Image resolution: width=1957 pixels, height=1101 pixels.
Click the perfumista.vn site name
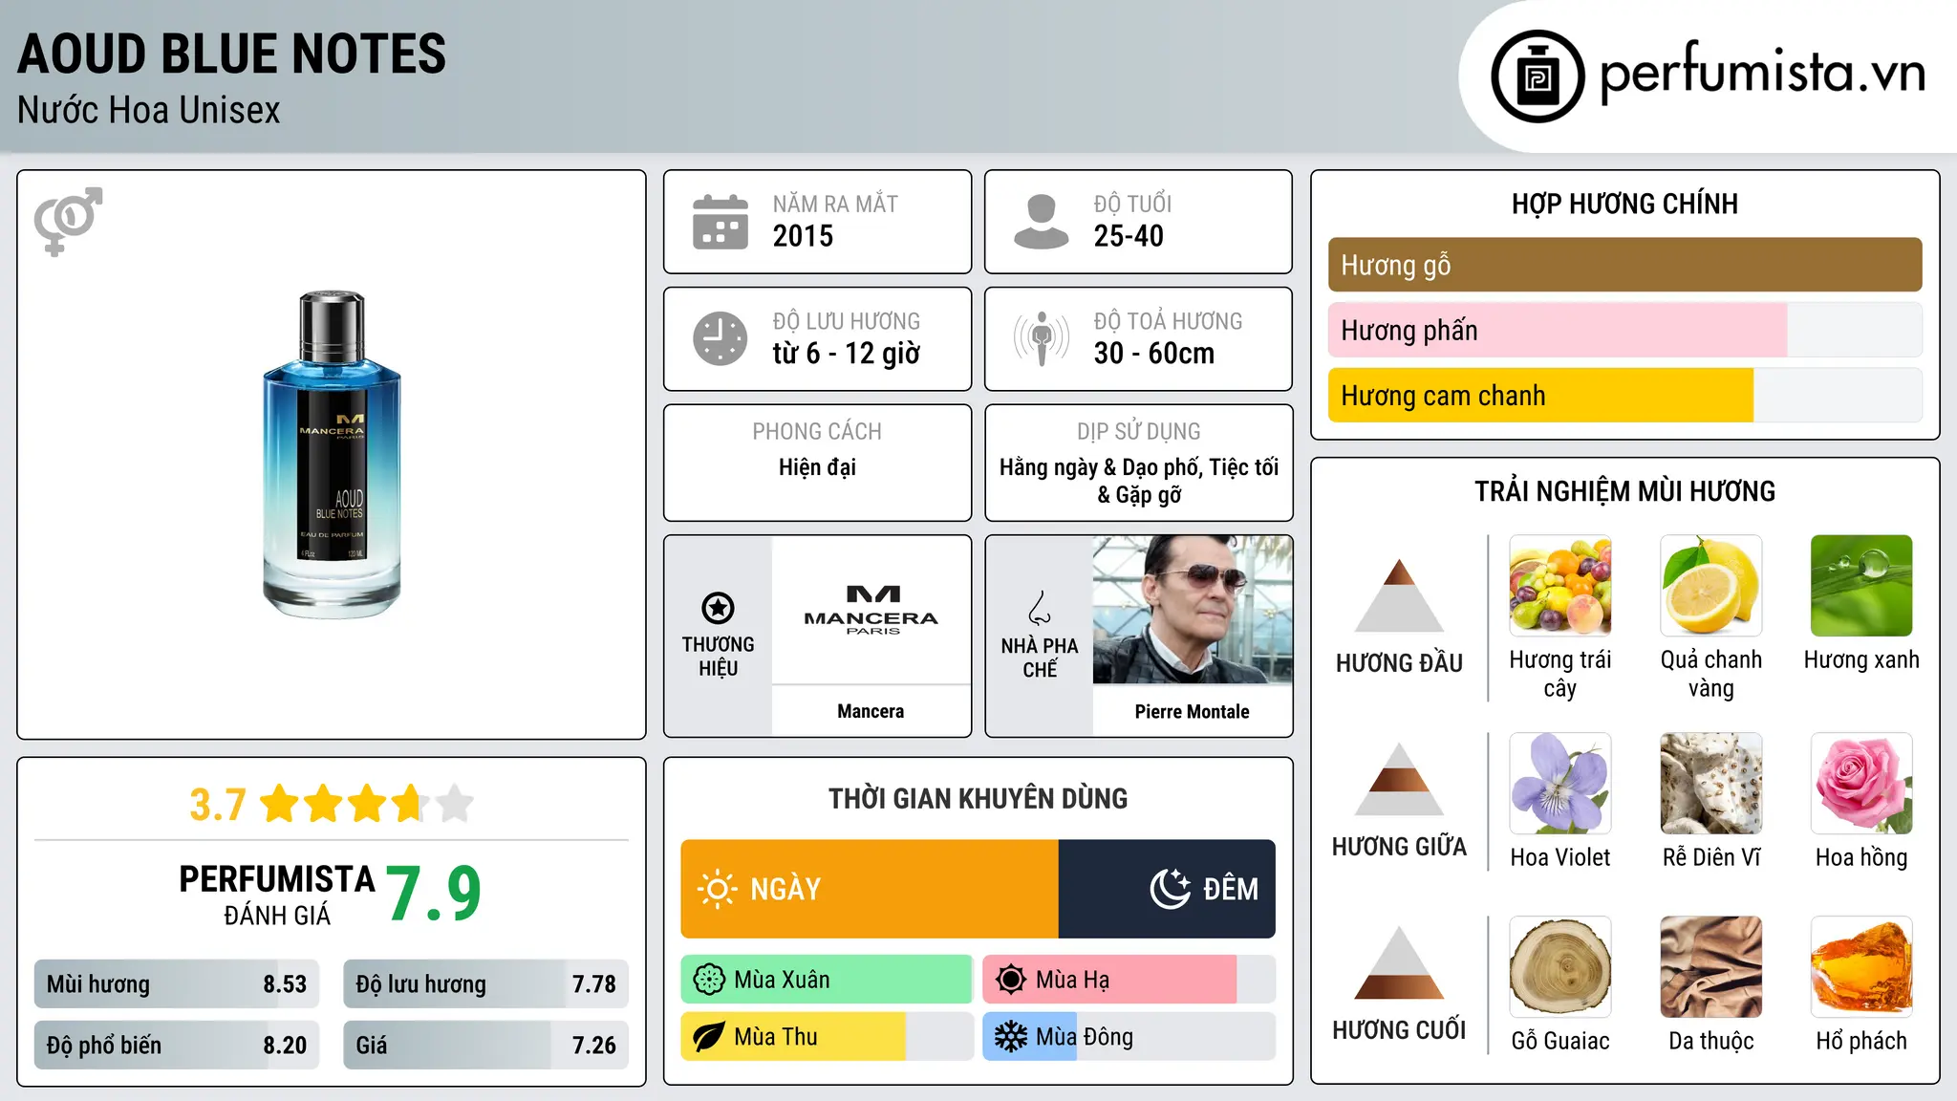[x=1762, y=75]
